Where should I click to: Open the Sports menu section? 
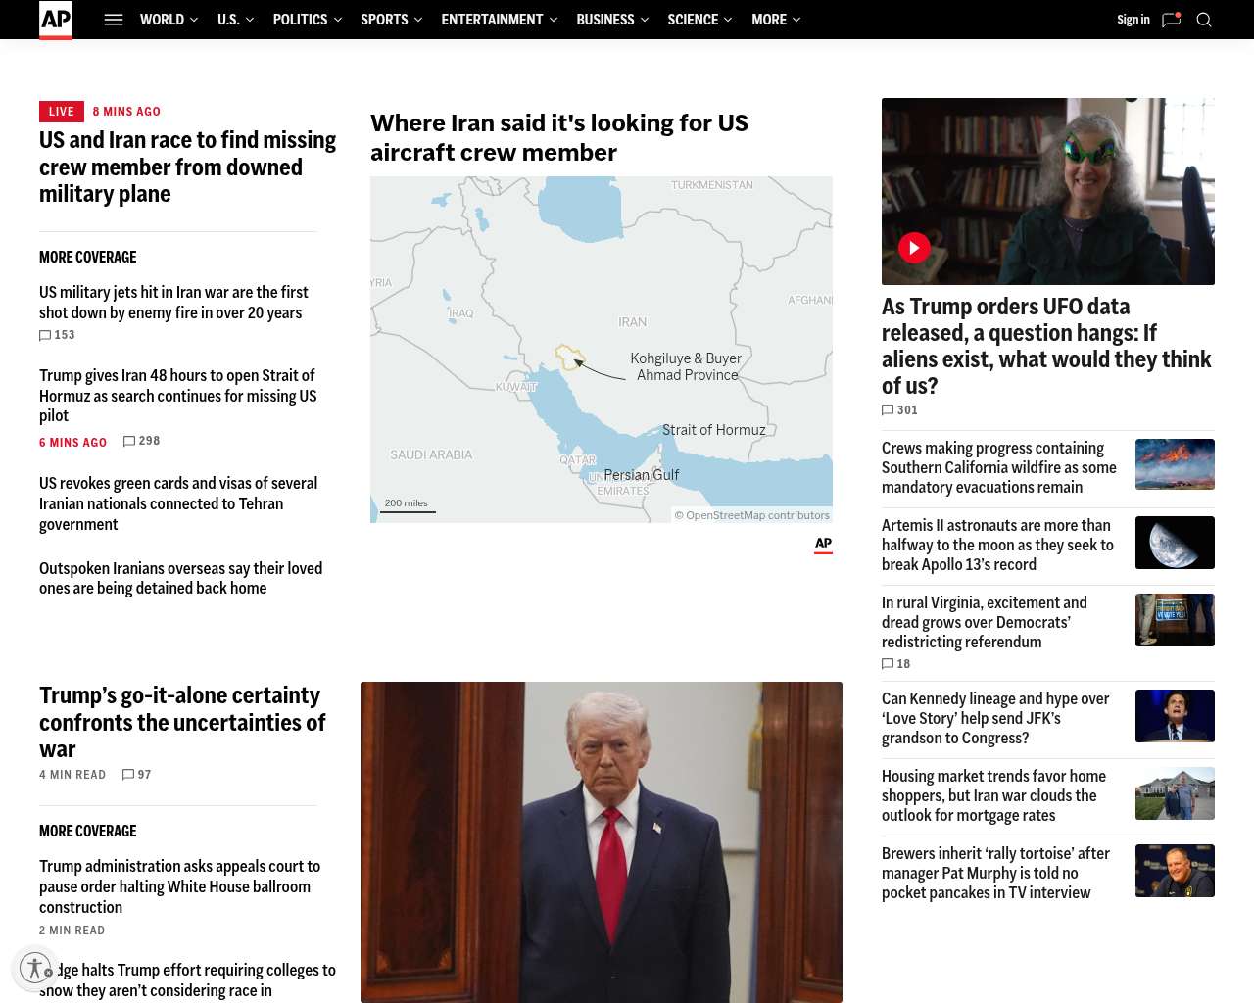[x=384, y=20]
